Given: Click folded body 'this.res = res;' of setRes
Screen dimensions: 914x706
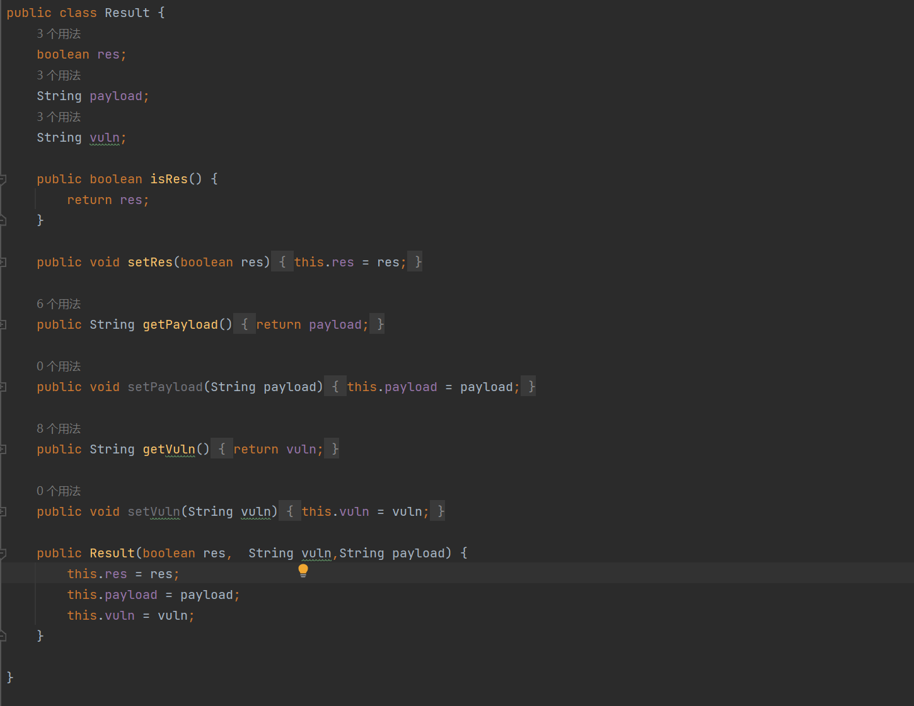Looking at the screenshot, I should (350, 262).
